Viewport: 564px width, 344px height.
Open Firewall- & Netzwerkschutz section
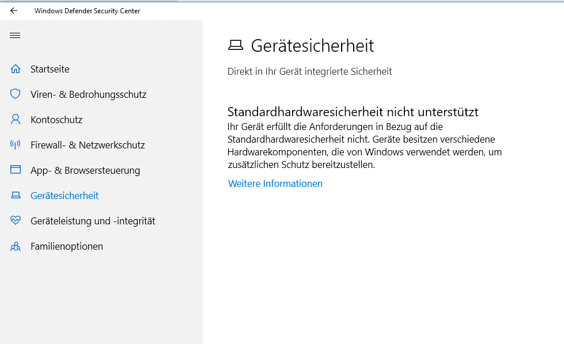(x=88, y=145)
